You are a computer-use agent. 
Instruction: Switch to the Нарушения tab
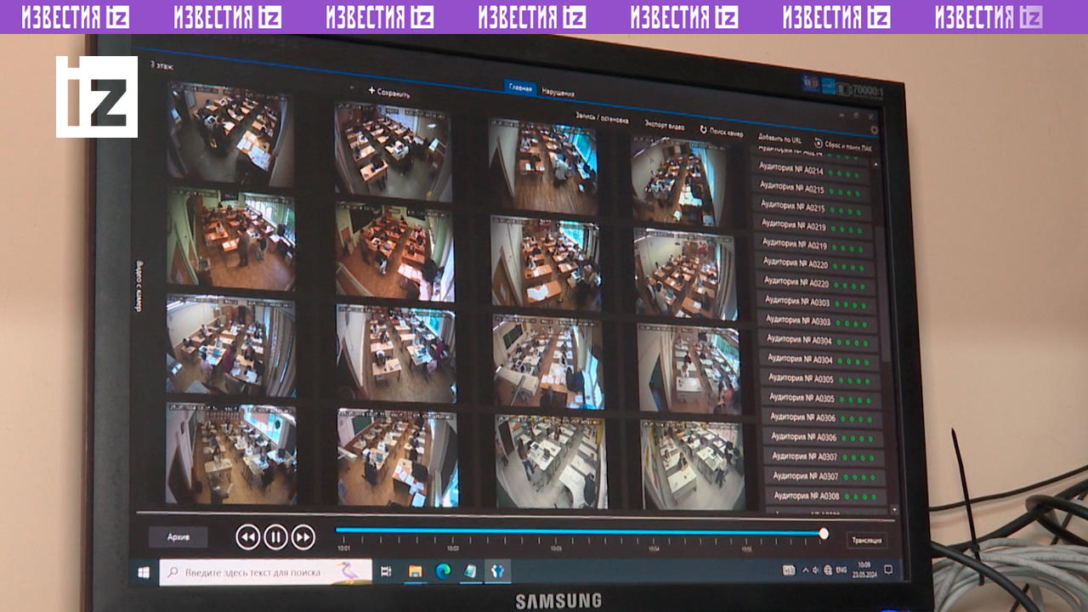pyautogui.click(x=558, y=93)
